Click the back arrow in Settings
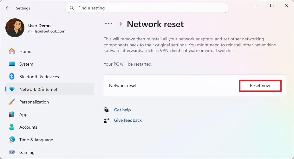Image resolution: width=294 pixels, height=159 pixels. tap(8, 8)
